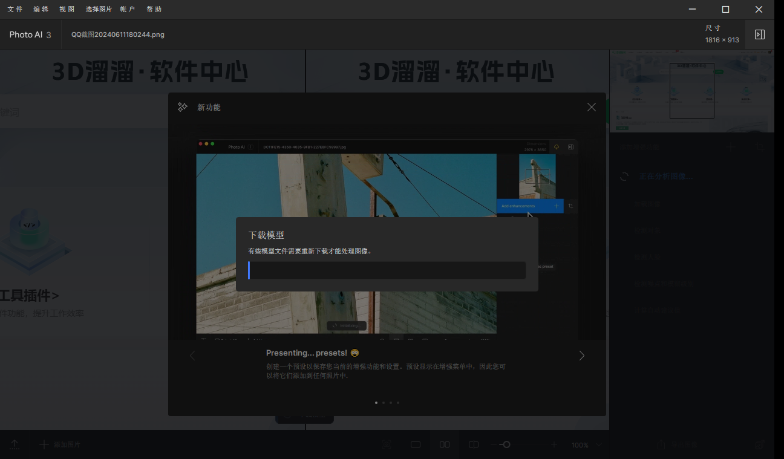784x459 pixels.
Task: Click the navigator thumbnail preview
Action: (691, 91)
